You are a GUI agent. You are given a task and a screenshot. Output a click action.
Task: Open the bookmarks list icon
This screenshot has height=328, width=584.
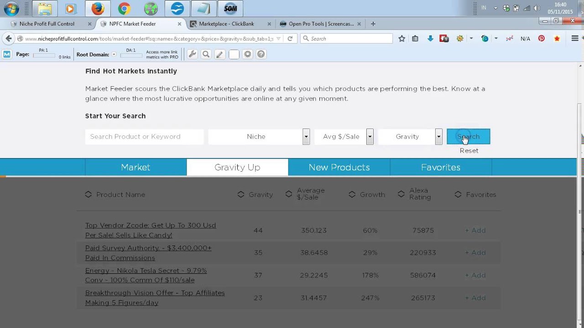pyautogui.click(x=415, y=39)
